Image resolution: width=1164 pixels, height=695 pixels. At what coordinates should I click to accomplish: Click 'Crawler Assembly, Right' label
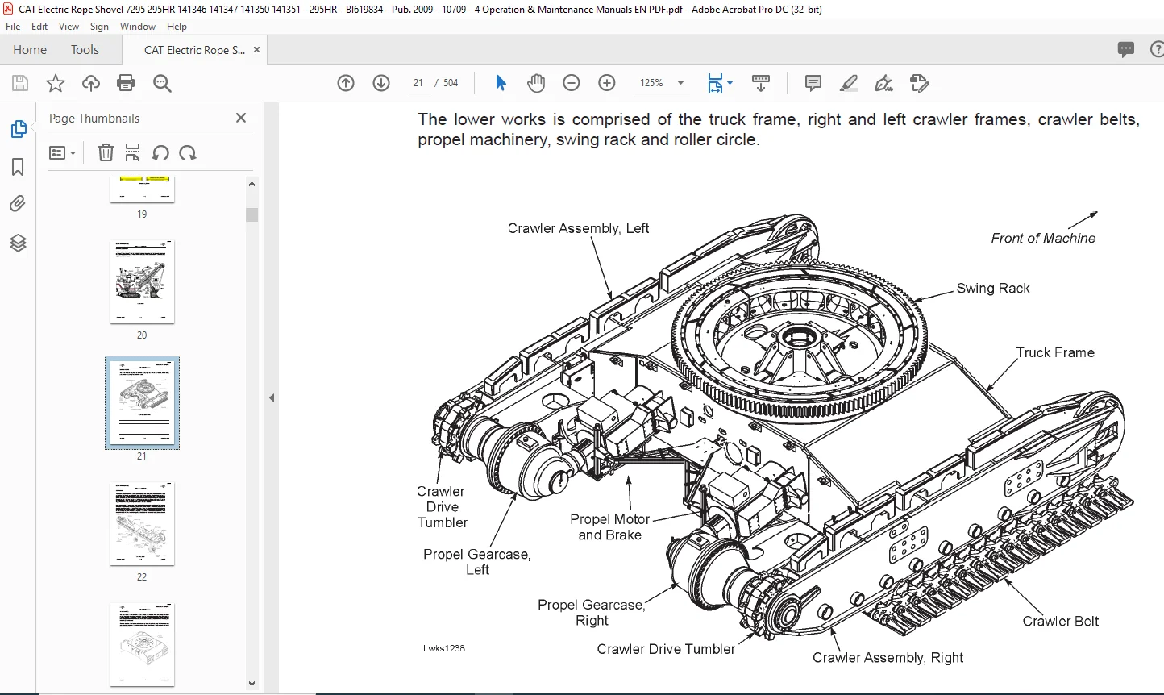888,657
